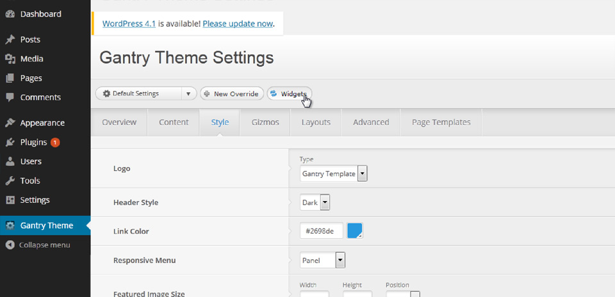Image resolution: width=615 pixels, height=297 pixels.
Task: Open the Link Color blue swatch
Action: (355, 231)
